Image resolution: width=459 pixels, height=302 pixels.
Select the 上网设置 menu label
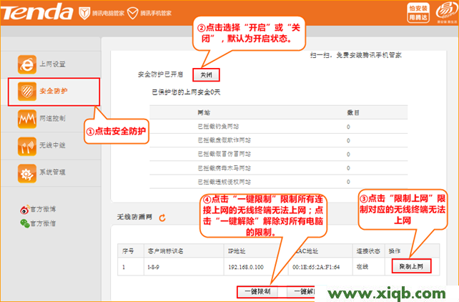51,64
